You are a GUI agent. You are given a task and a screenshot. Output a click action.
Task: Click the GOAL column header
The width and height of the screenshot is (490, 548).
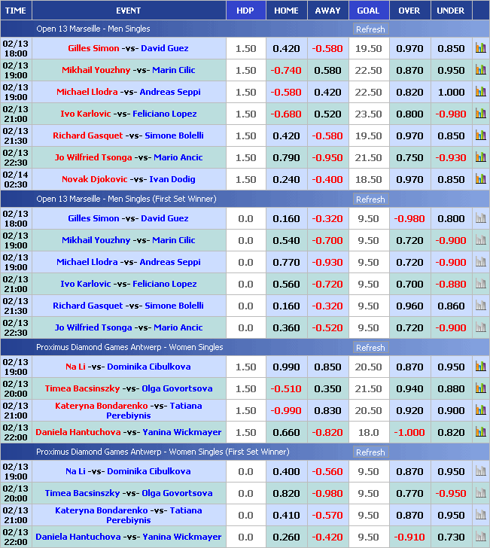tap(368, 11)
